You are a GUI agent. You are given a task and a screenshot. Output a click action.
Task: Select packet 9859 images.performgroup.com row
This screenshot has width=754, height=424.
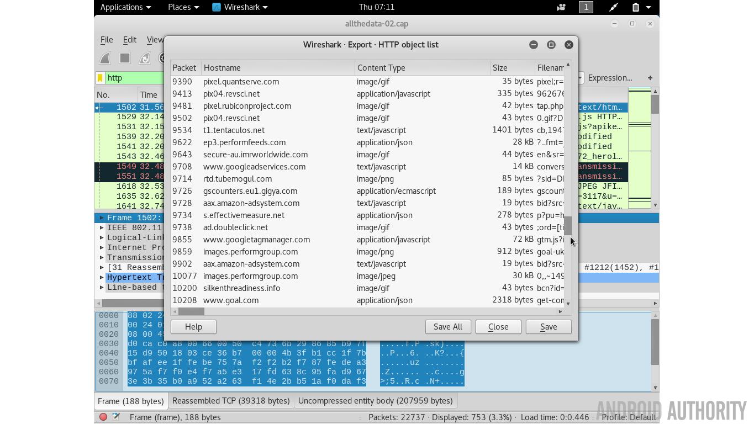[x=367, y=252]
